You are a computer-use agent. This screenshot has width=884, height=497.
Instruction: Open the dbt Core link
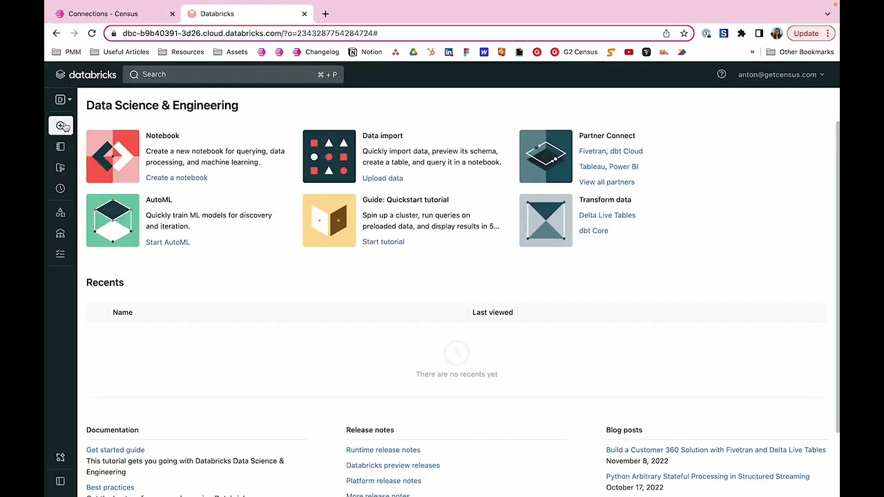click(594, 231)
